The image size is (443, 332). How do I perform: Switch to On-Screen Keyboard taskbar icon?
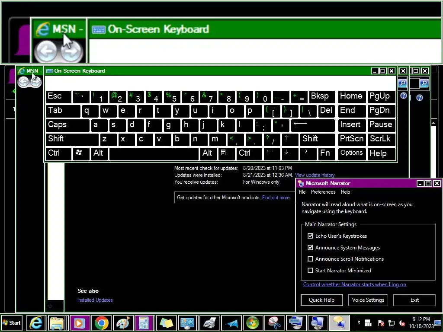(296, 322)
